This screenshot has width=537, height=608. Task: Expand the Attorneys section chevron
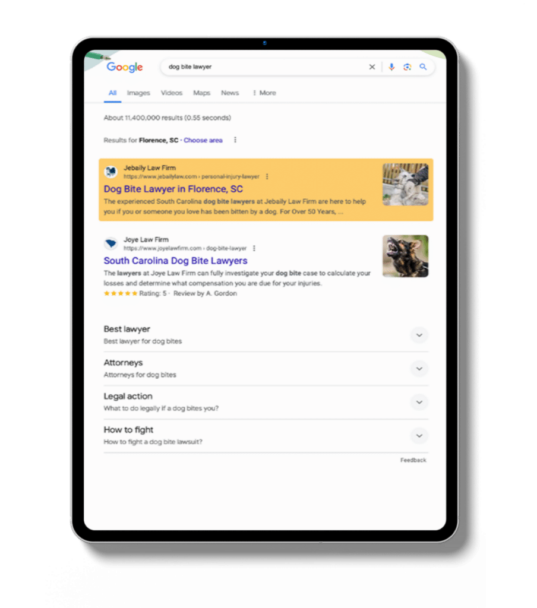(419, 368)
